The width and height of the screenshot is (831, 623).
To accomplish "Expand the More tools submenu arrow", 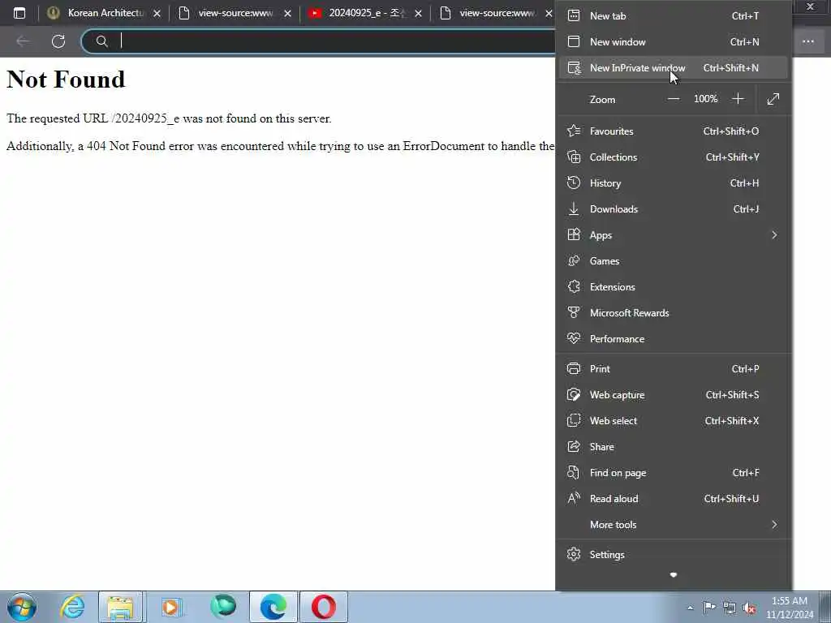I will 774,525.
